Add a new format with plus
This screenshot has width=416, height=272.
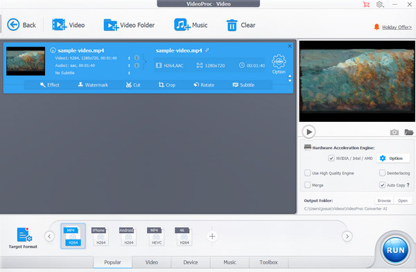[x=212, y=236]
